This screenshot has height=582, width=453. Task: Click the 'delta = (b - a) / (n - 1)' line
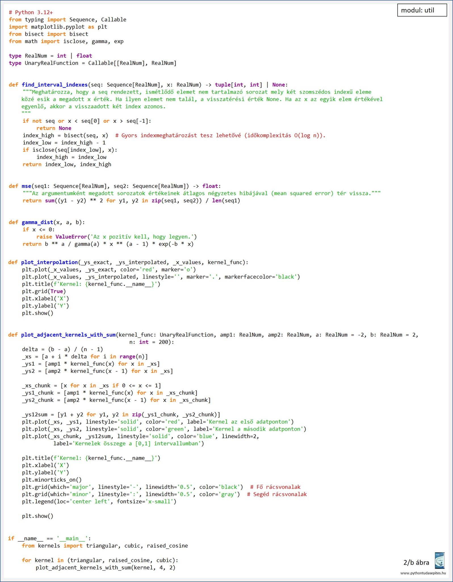(62, 349)
